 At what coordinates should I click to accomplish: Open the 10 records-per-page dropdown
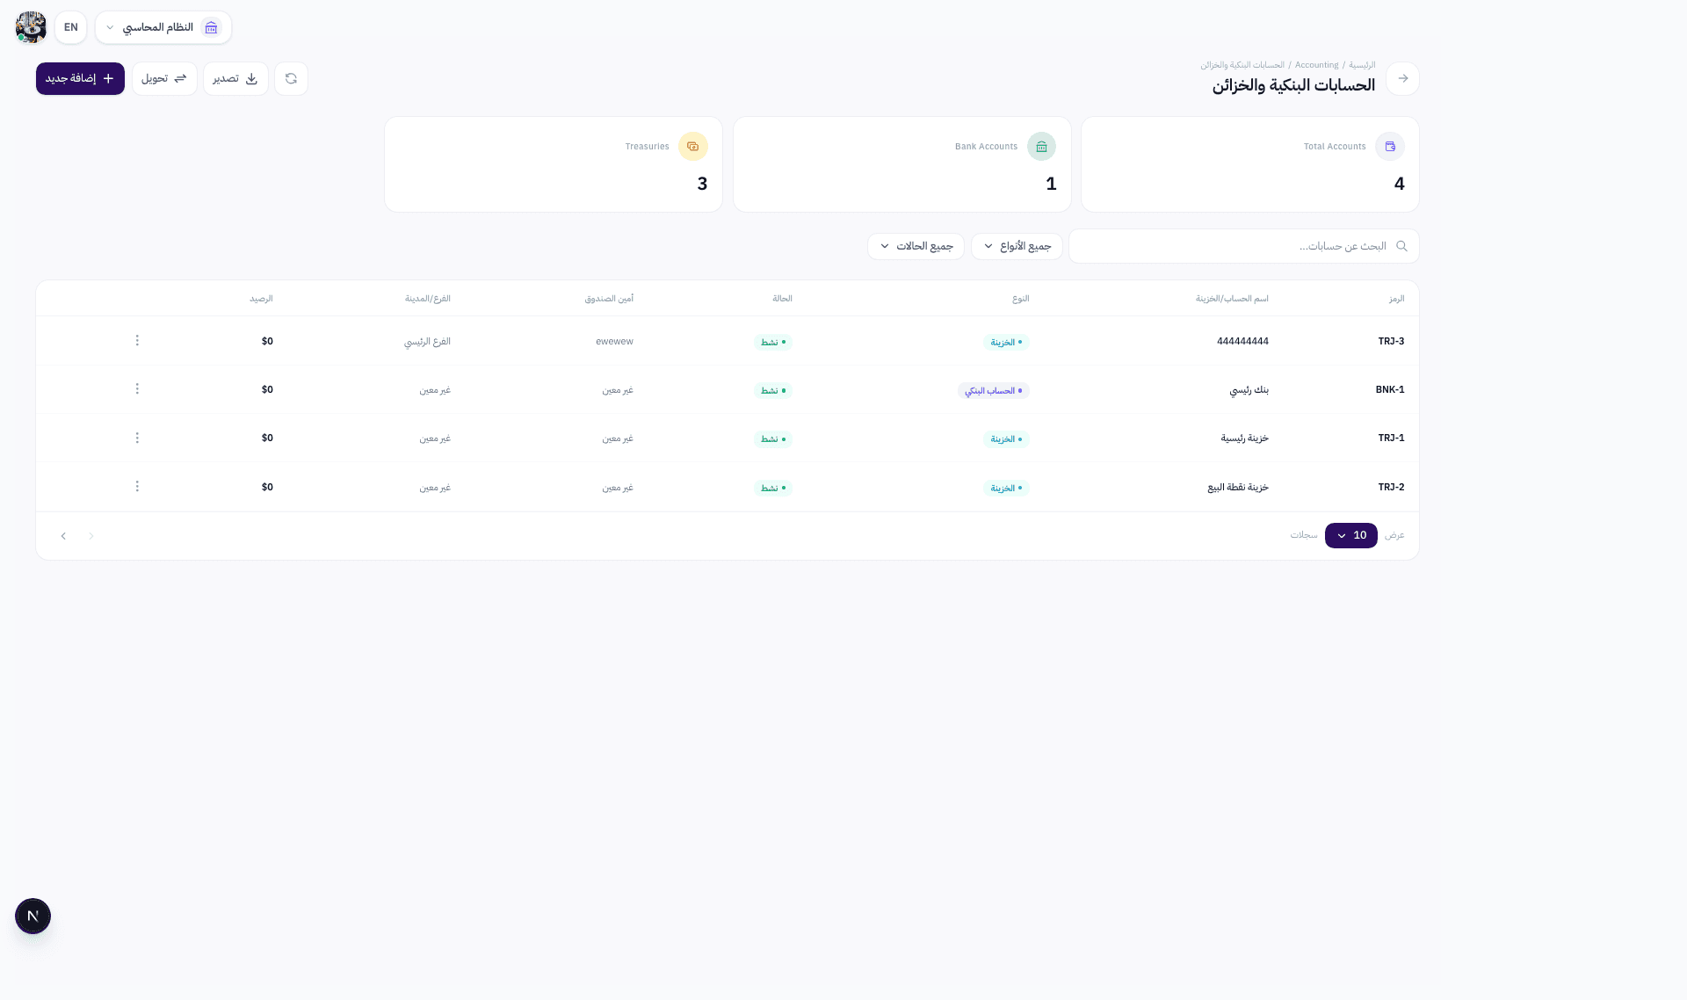click(x=1350, y=536)
